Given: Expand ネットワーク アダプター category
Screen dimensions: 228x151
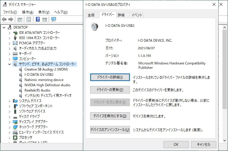Looking at the screenshot, I should (x=9, y=127).
